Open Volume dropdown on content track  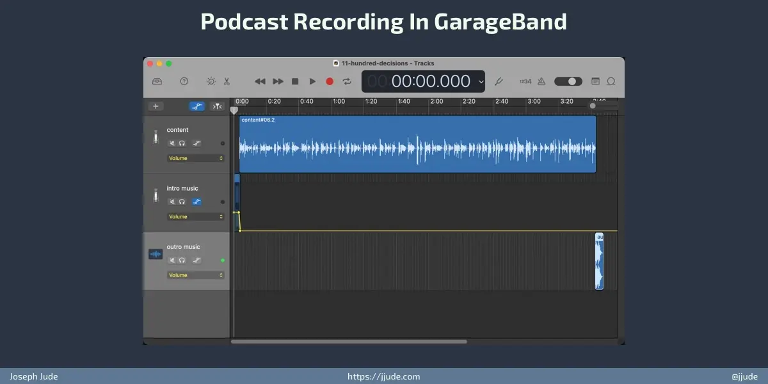point(195,158)
